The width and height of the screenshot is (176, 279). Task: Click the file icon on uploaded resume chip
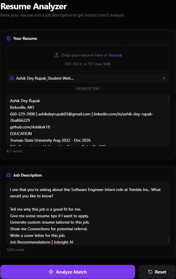click(12, 78)
